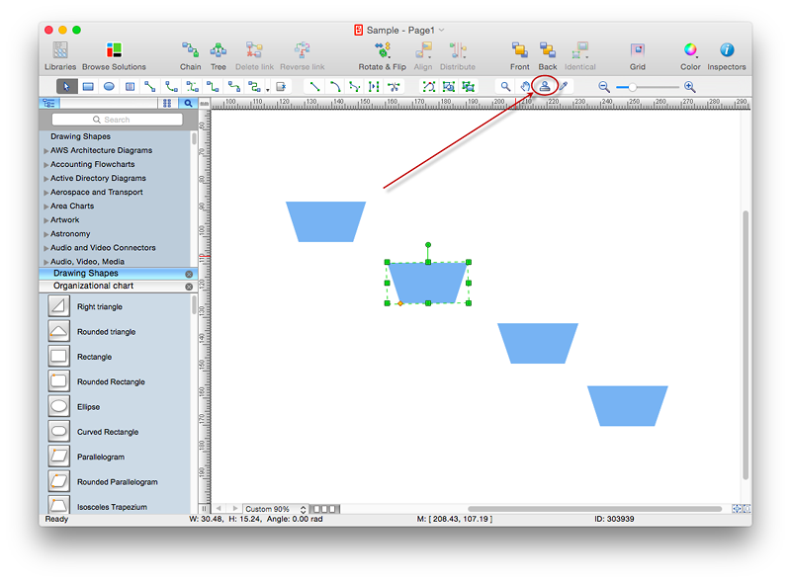This screenshot has height=582, width=791.
Task: Expand the Astronomy category
Action: (x=46, y=234)
